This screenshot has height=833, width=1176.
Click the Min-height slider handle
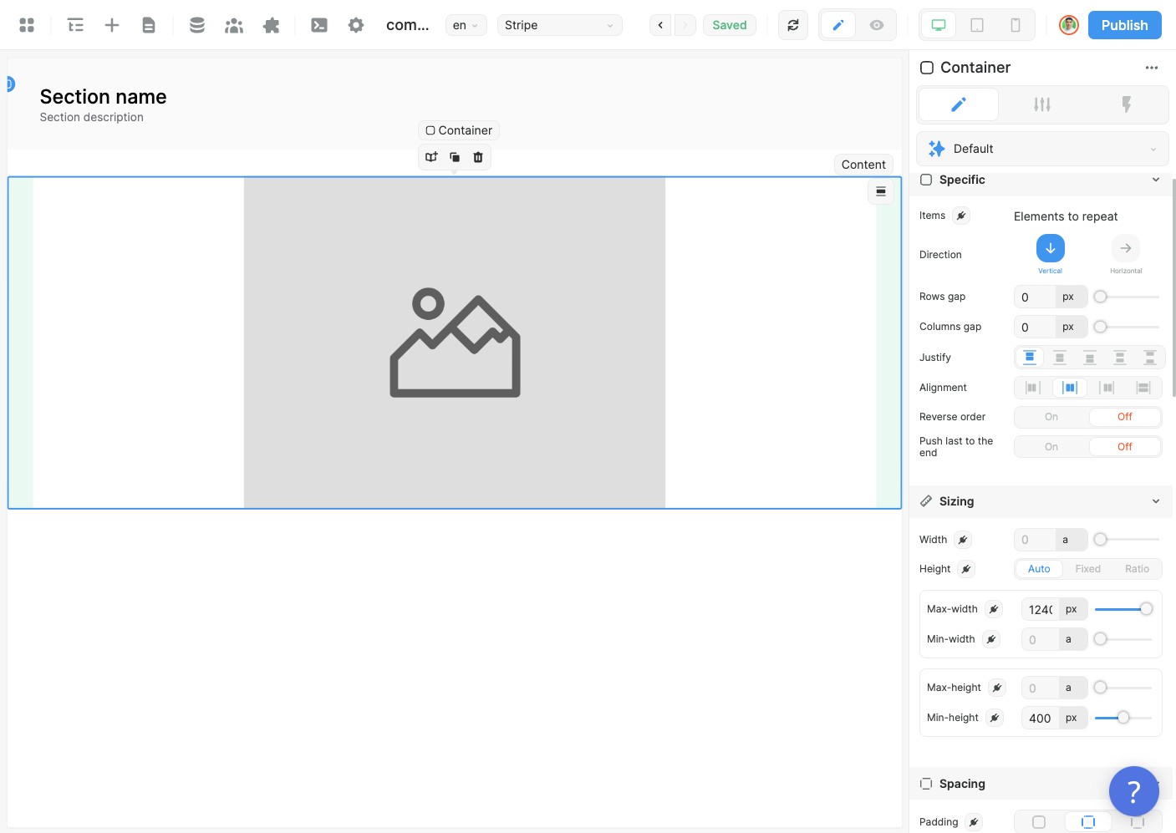point(1123,718)
